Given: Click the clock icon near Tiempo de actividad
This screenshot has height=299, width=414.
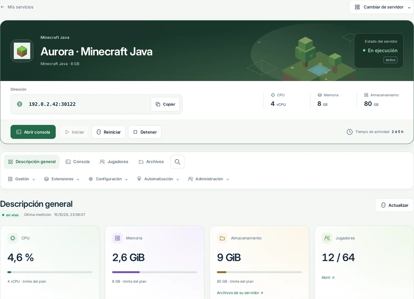Looking at the screenshot, I should 350,132.
